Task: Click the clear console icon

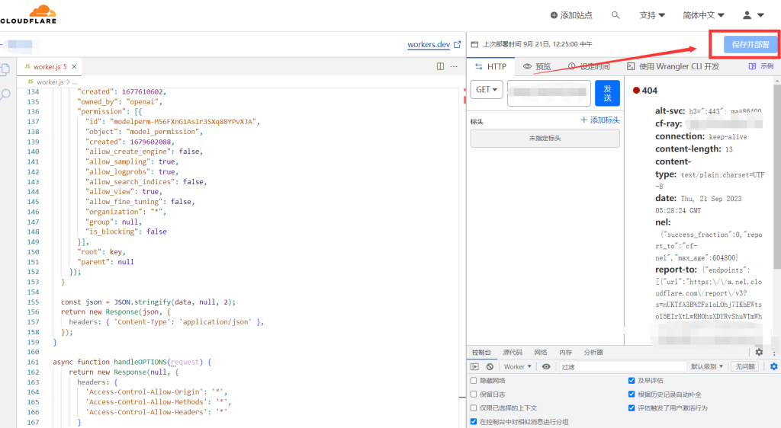Action: click(x=490, y=366)
